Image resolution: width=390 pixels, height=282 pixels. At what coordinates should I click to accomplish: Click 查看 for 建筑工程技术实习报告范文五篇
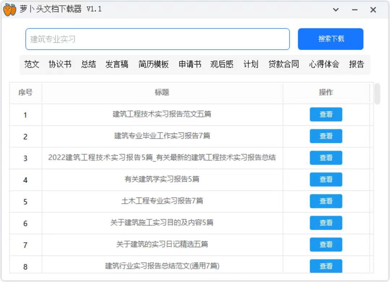pos(326,115)
